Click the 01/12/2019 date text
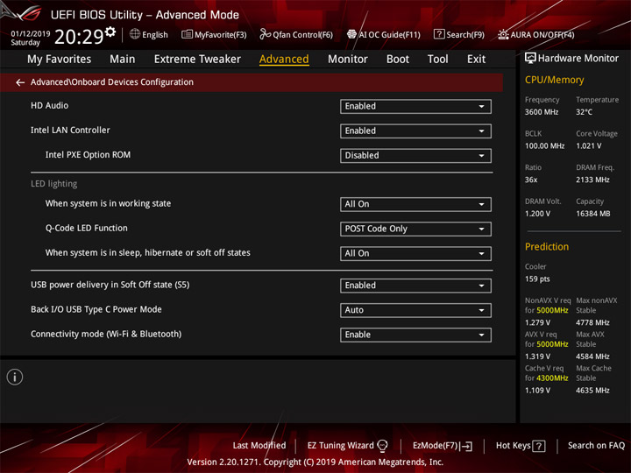Image resolution: width=631 pixels, height=473 pixels. click(x=30, y=33)
